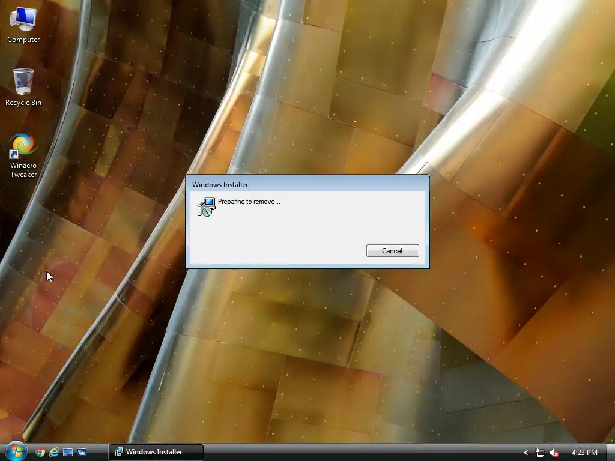Click the muted volume tray icon
615x461 pixels.
(554, 453)
